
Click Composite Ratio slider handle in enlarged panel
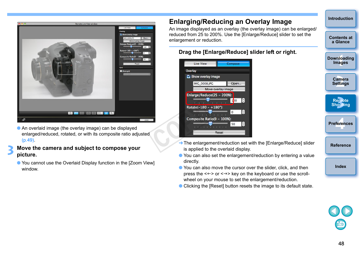[211, 124]
